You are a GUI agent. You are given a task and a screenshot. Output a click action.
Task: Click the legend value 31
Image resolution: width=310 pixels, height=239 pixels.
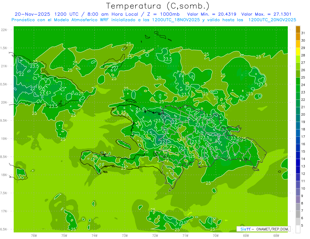[x=303, y=33]
